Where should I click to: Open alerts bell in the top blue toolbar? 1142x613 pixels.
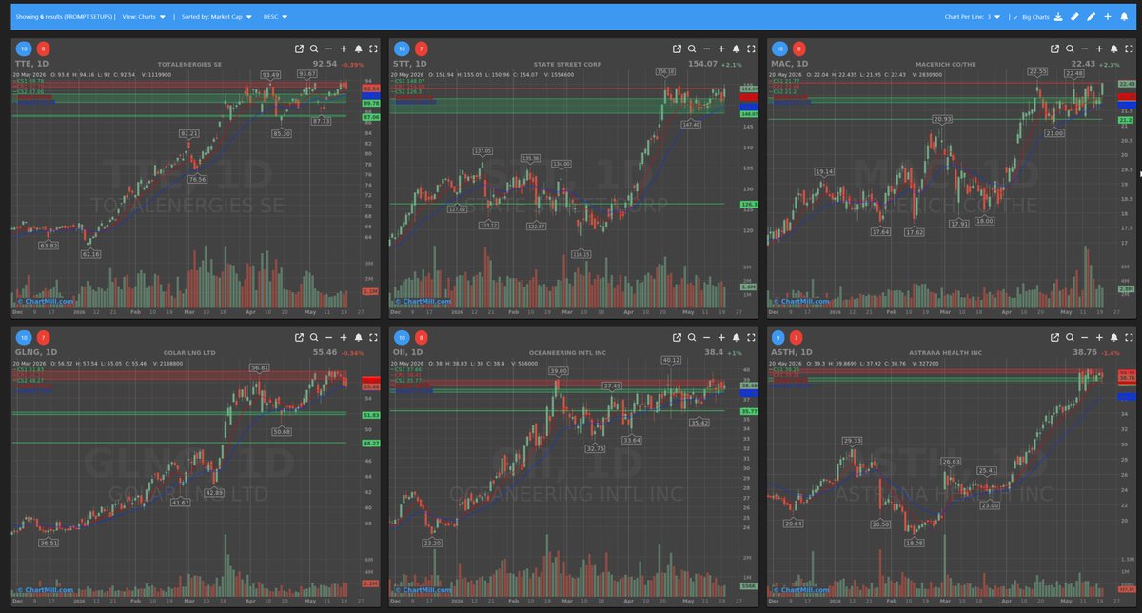(1124, 17)
